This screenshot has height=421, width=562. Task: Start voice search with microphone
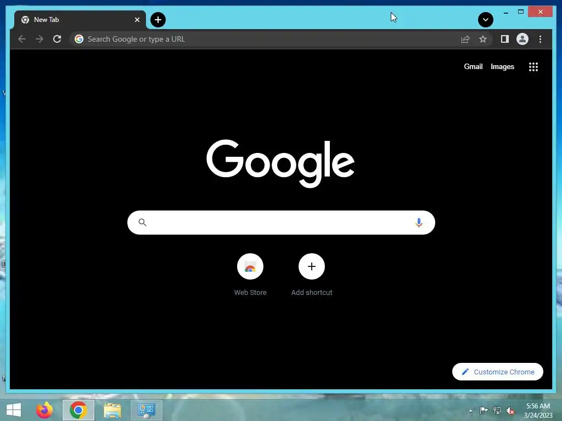(x=419, y=223)
